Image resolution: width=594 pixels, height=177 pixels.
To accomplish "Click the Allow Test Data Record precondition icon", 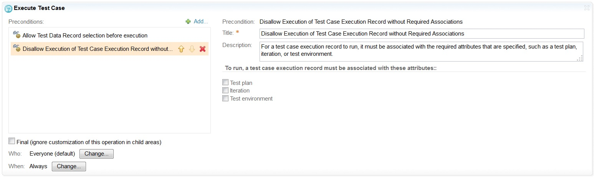I will pyautogui.click(x=17, y=35).
